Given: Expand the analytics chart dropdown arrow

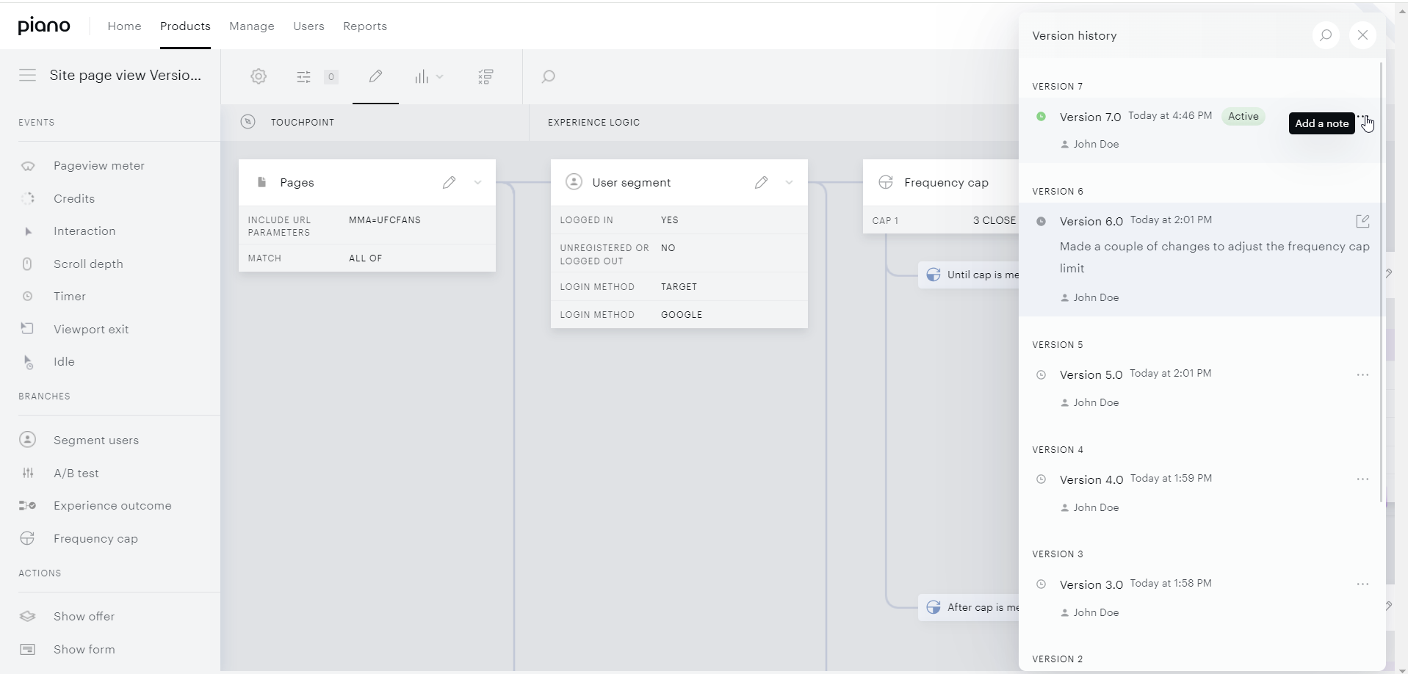Looking at the screenshot, I should pyautogui.click(x=439, y=76).
